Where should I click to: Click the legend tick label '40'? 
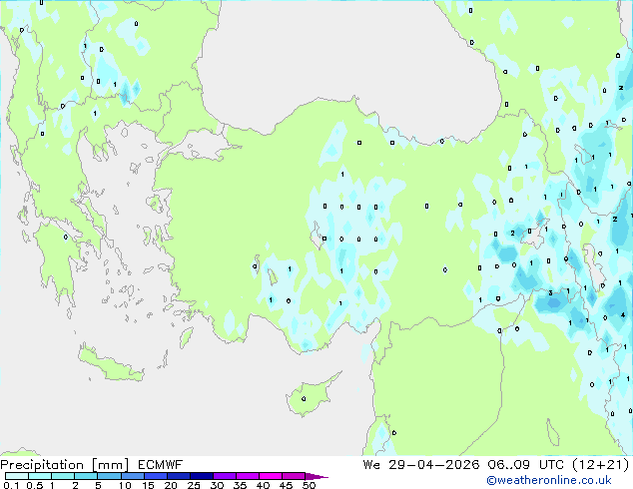pos(263,485)
